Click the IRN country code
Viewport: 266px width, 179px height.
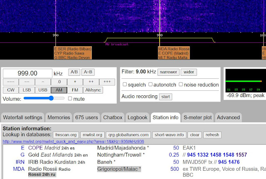pos(20,162)
